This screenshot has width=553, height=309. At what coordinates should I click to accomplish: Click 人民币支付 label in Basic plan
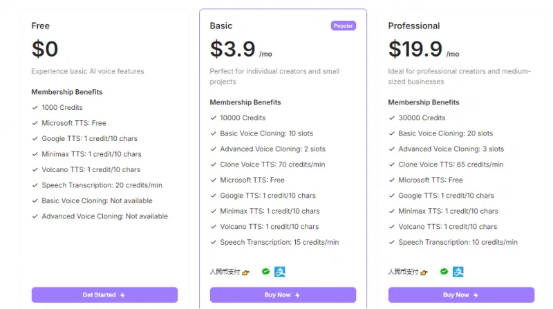[x=225, y=272]
